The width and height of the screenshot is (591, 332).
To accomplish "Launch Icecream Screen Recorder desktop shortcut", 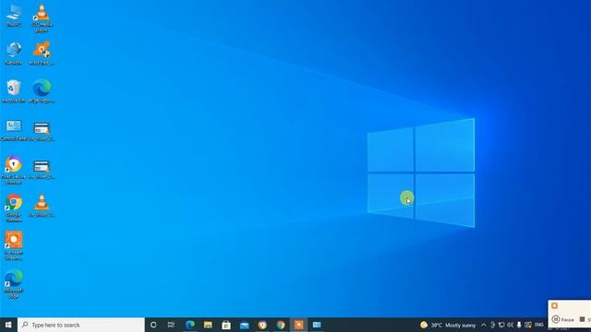I will click(14, 246).
